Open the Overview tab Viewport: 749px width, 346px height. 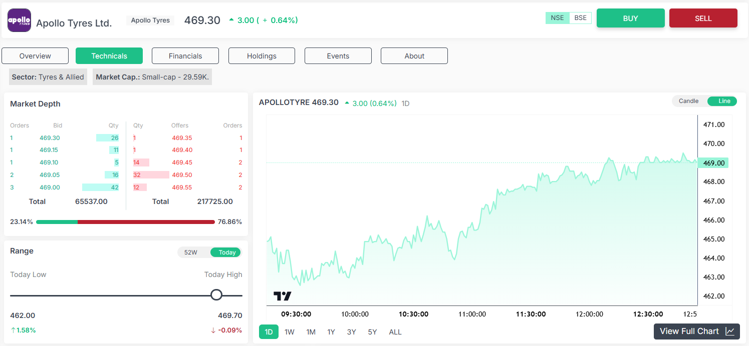click(35, 56)
